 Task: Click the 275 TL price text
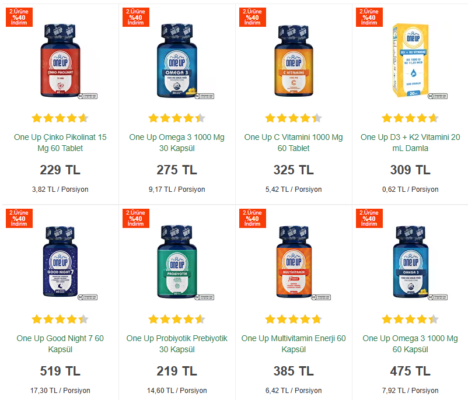pyautogui.click(x=177, y=170)
